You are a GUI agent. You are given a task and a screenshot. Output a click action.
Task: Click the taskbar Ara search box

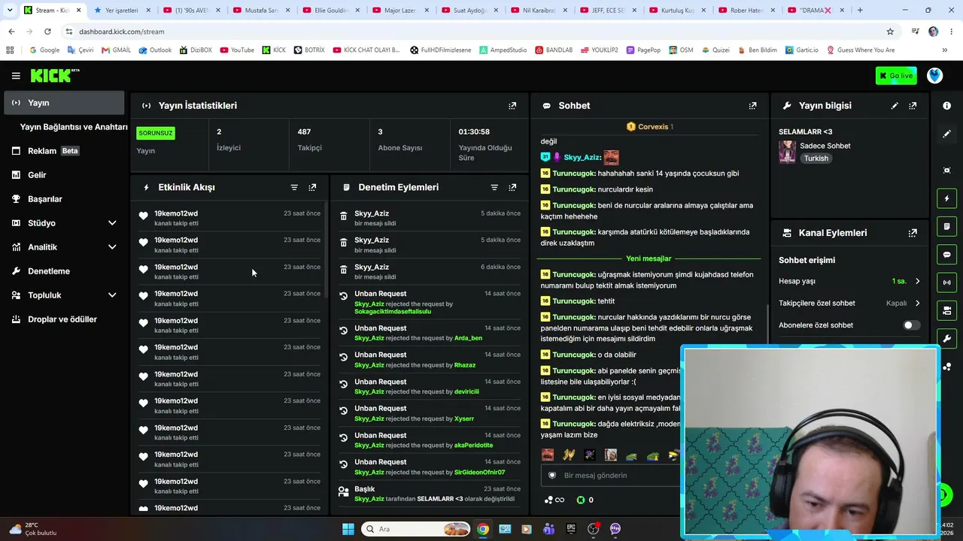416,529
